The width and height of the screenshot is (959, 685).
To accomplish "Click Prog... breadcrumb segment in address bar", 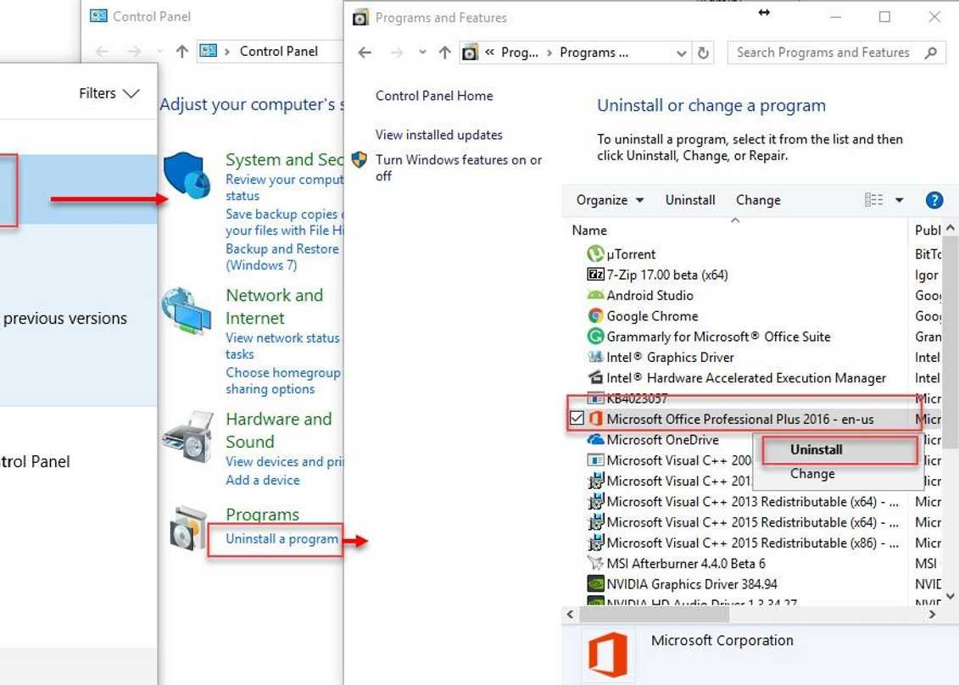I will 519,53.
